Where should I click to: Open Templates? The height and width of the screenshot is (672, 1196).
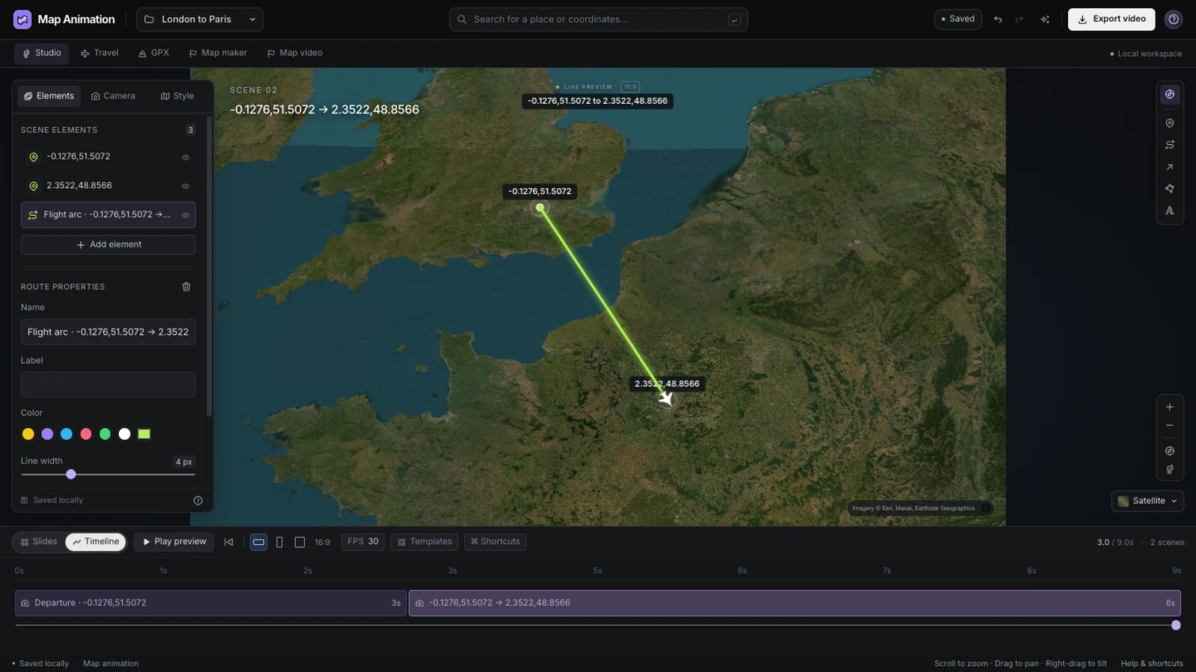pos(425,542)
